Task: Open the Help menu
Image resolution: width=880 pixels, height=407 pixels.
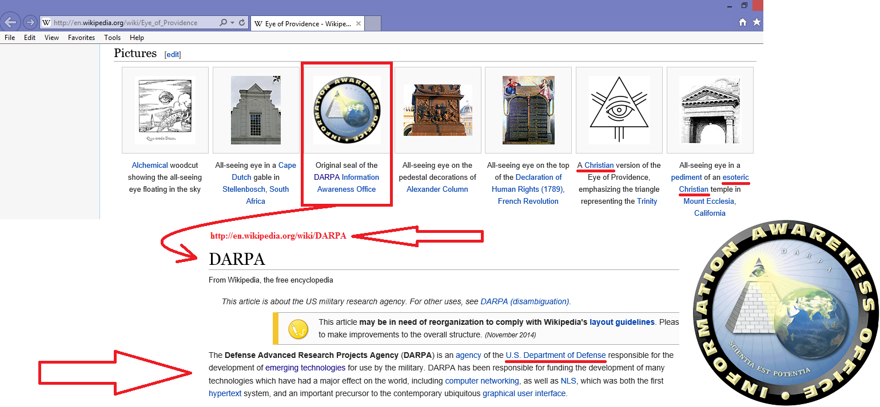Action: pos(137,38)
